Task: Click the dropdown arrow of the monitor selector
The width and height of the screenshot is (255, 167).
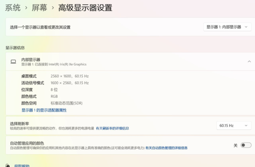Action: tap(246, 27)
